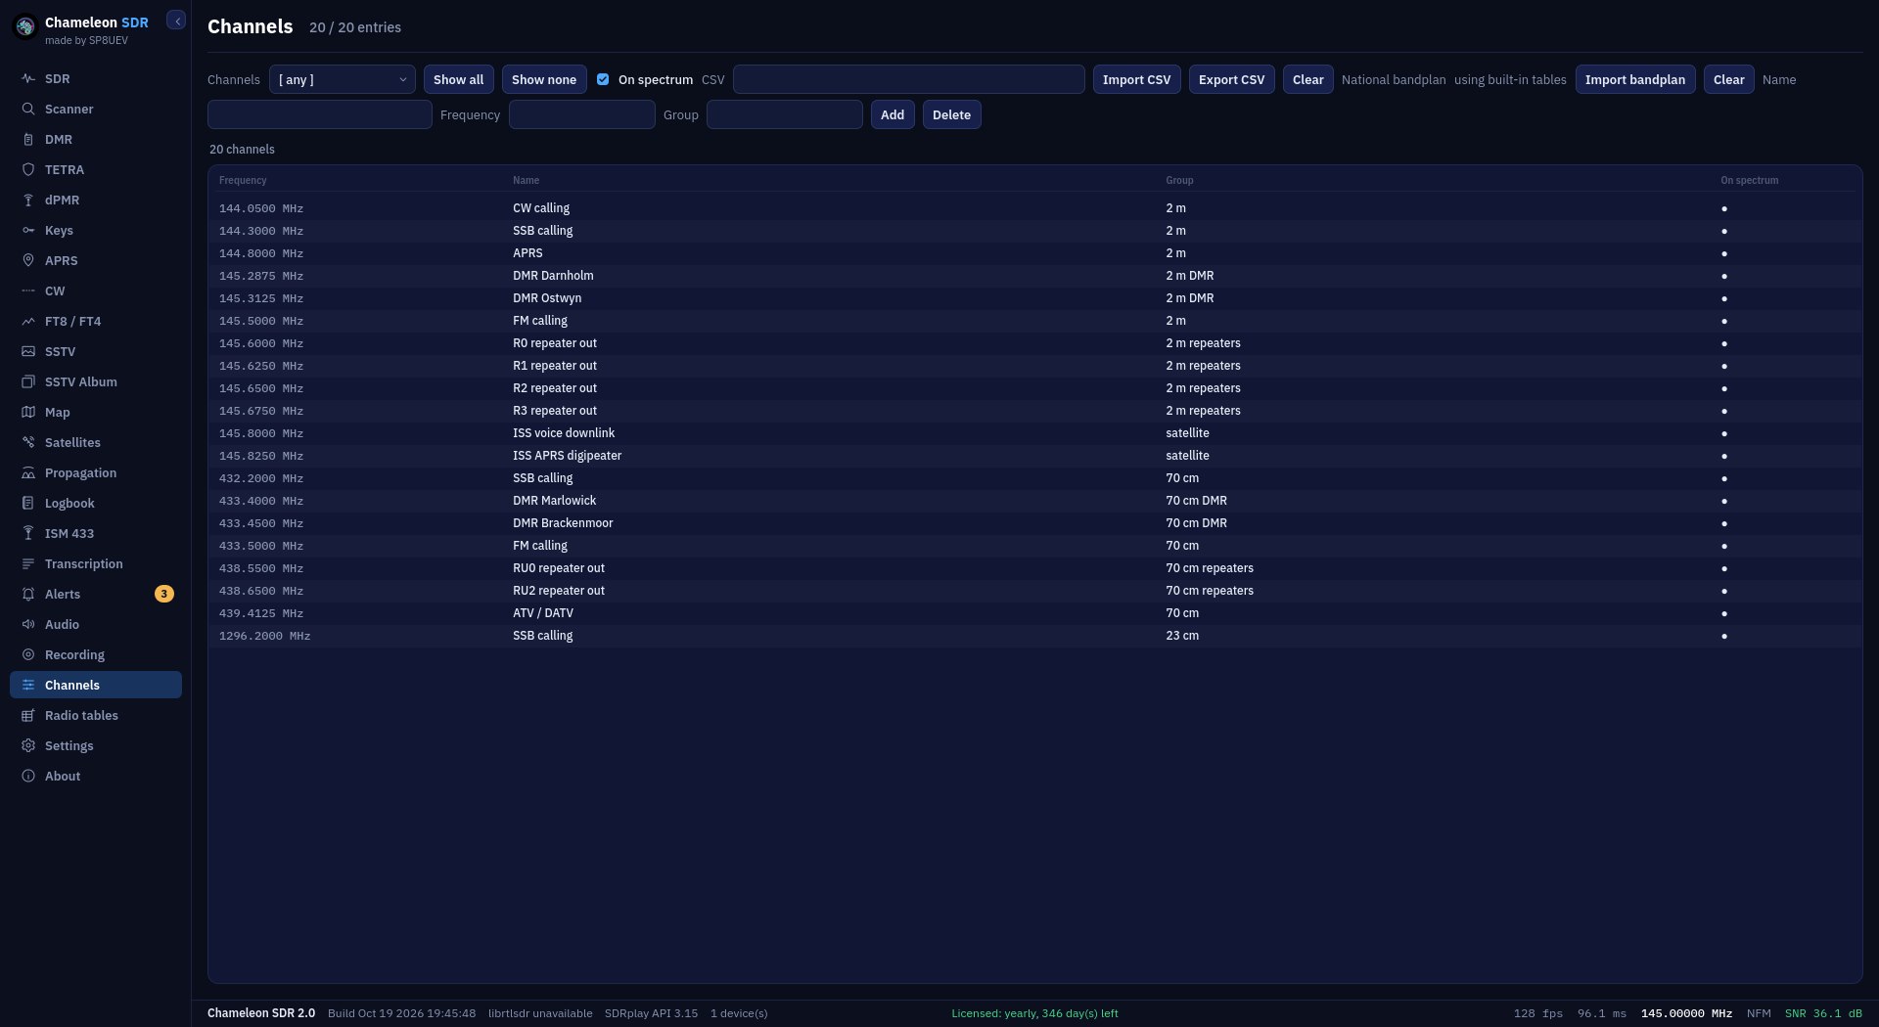Screen dimensions: 1879x1027
Task: Click the Map icon in the sidebar
Action: point(28,413)
